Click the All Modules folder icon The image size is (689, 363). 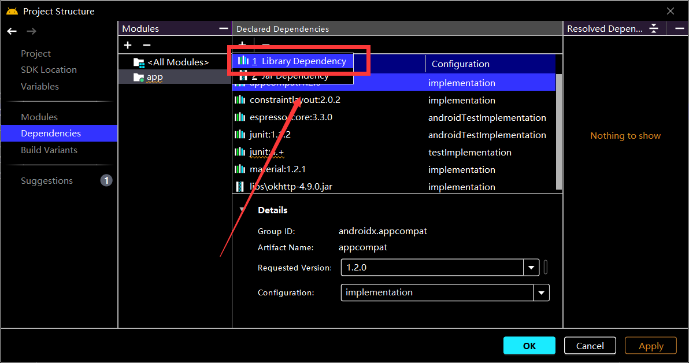139,63
